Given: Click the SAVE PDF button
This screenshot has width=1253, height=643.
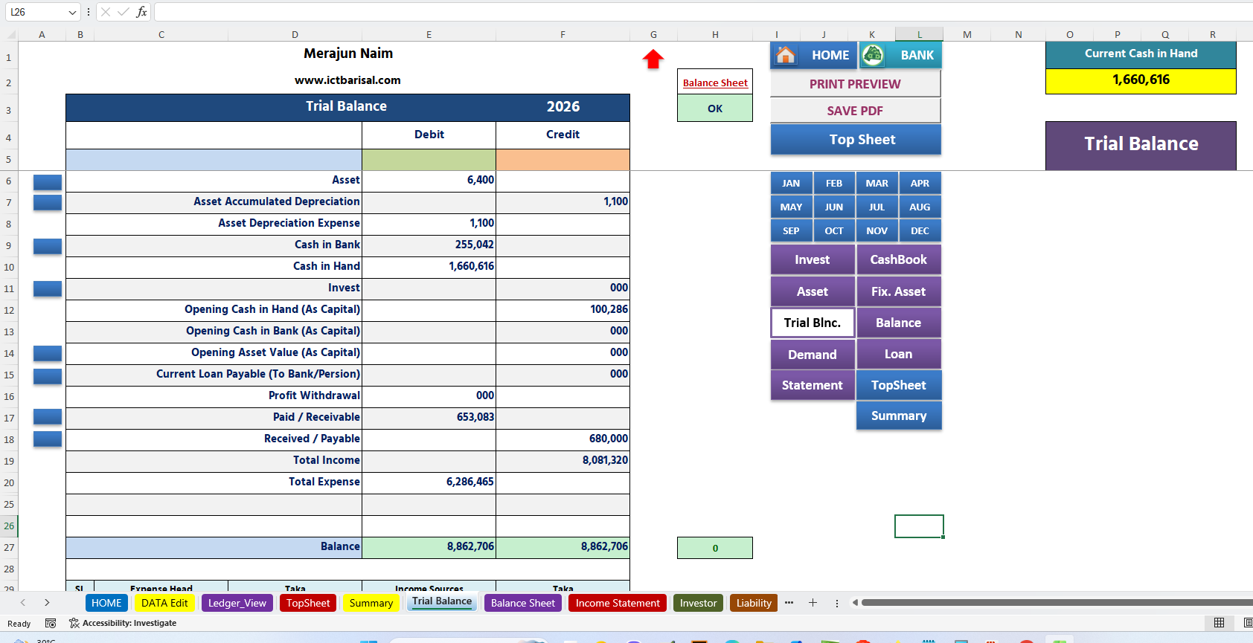Looking at the screenshot, I should (856, 111).
